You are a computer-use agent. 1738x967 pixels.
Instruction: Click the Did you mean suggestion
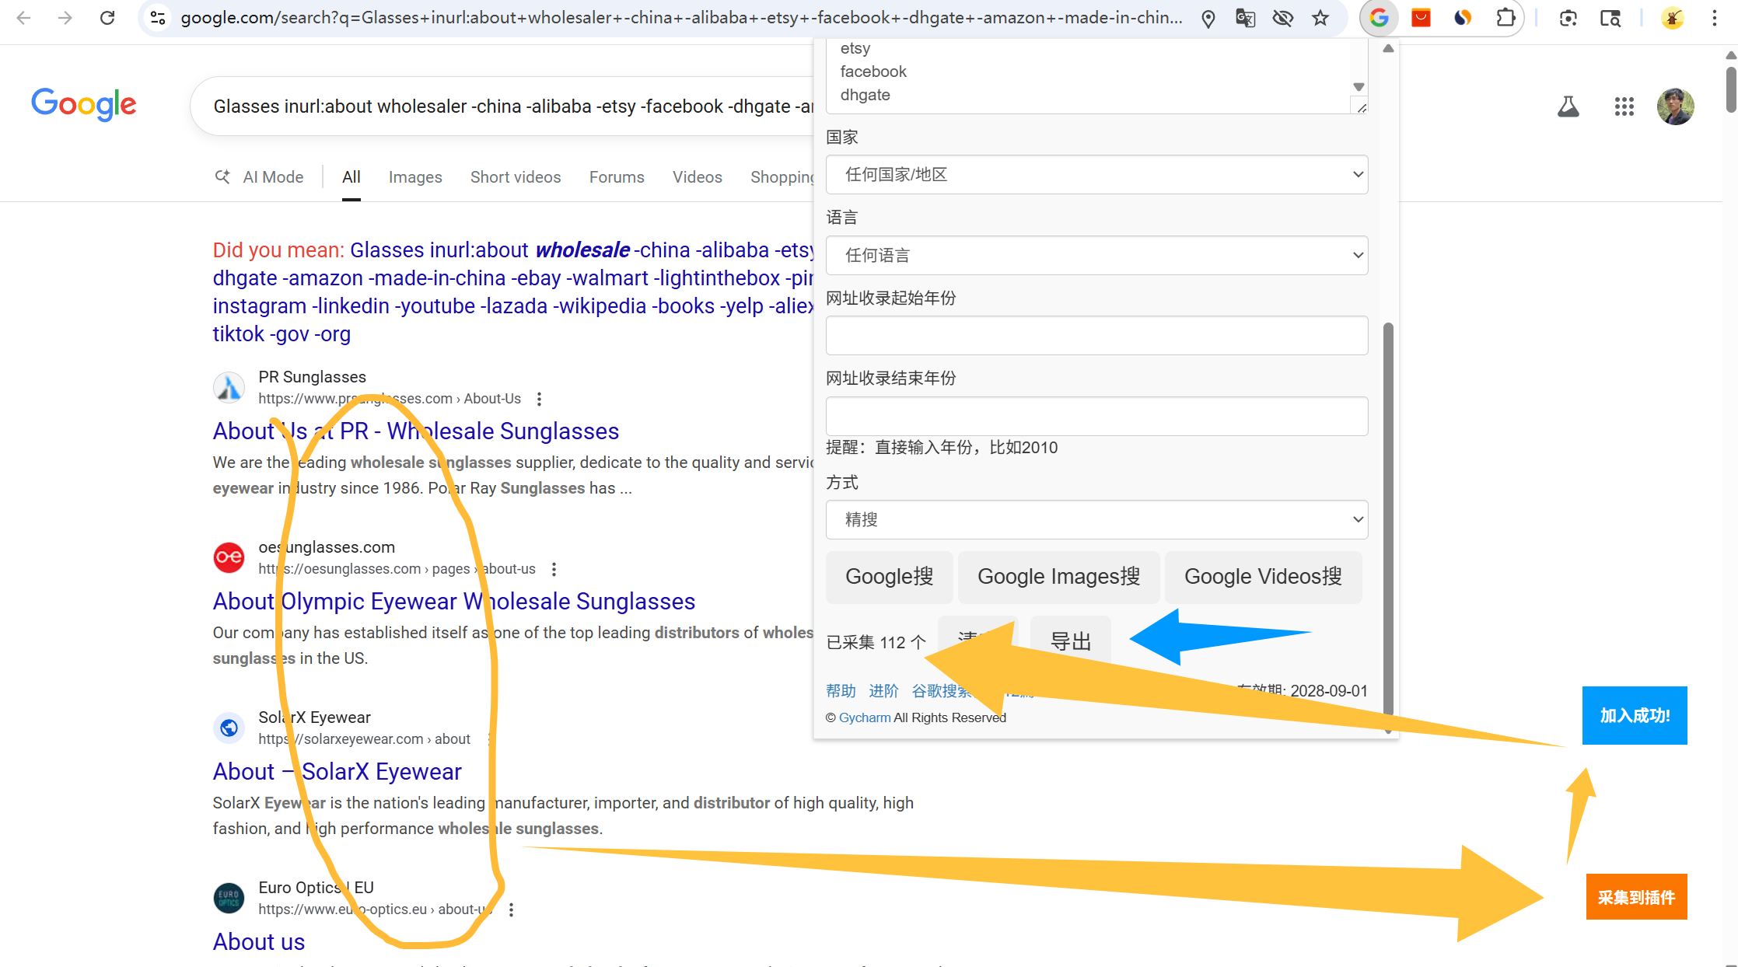(x=513, y=291)
